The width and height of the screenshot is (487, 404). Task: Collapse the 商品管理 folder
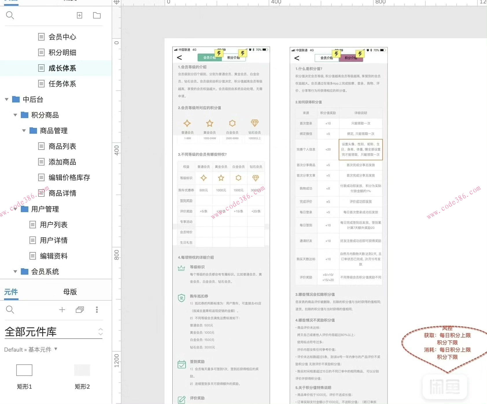pyautogui.click(x=24, y=131)
